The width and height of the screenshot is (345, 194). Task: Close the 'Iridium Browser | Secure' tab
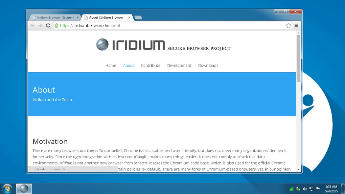[77, 17]
